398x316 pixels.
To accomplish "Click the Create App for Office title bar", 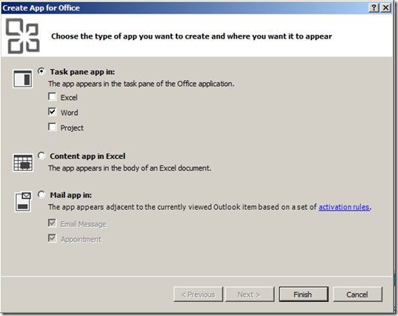I will click(x=184, y=8).
